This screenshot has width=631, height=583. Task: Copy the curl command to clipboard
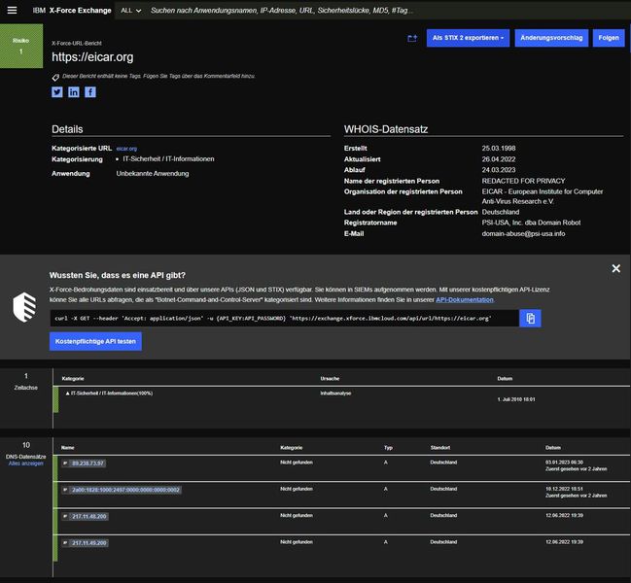coord(530,318)
